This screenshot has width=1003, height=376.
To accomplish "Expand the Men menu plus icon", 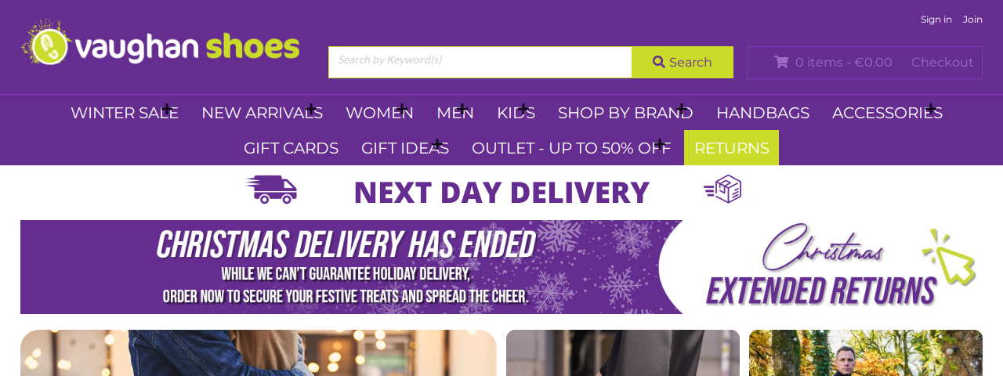I will (x=462, y=109).
